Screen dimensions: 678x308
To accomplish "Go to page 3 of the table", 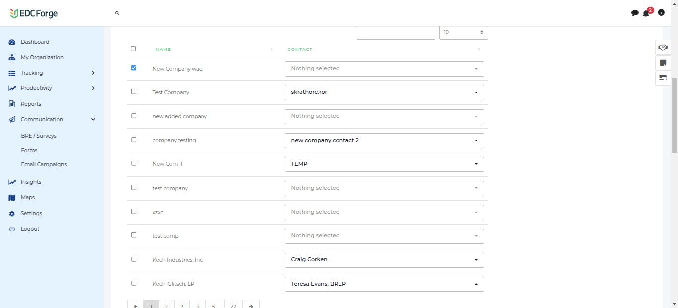I will (182, 306).
